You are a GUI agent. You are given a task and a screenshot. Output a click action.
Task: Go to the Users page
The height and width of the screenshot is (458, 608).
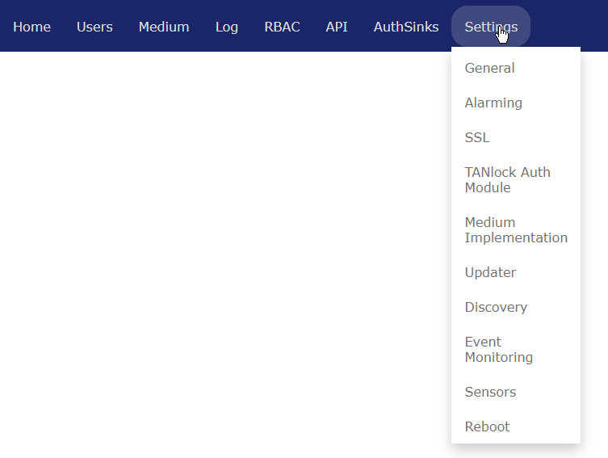[94, 27]
